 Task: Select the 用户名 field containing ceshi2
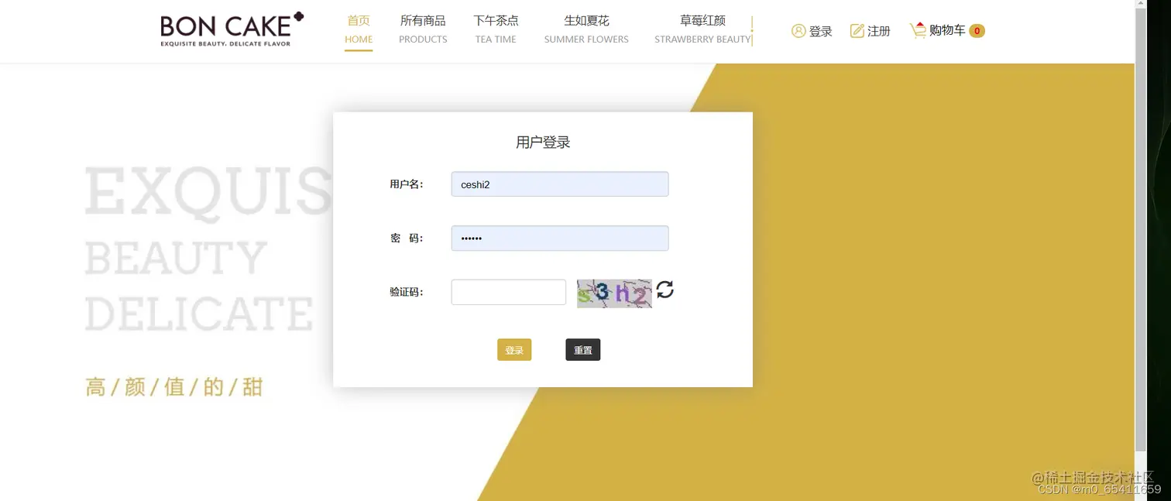point(559,184)
